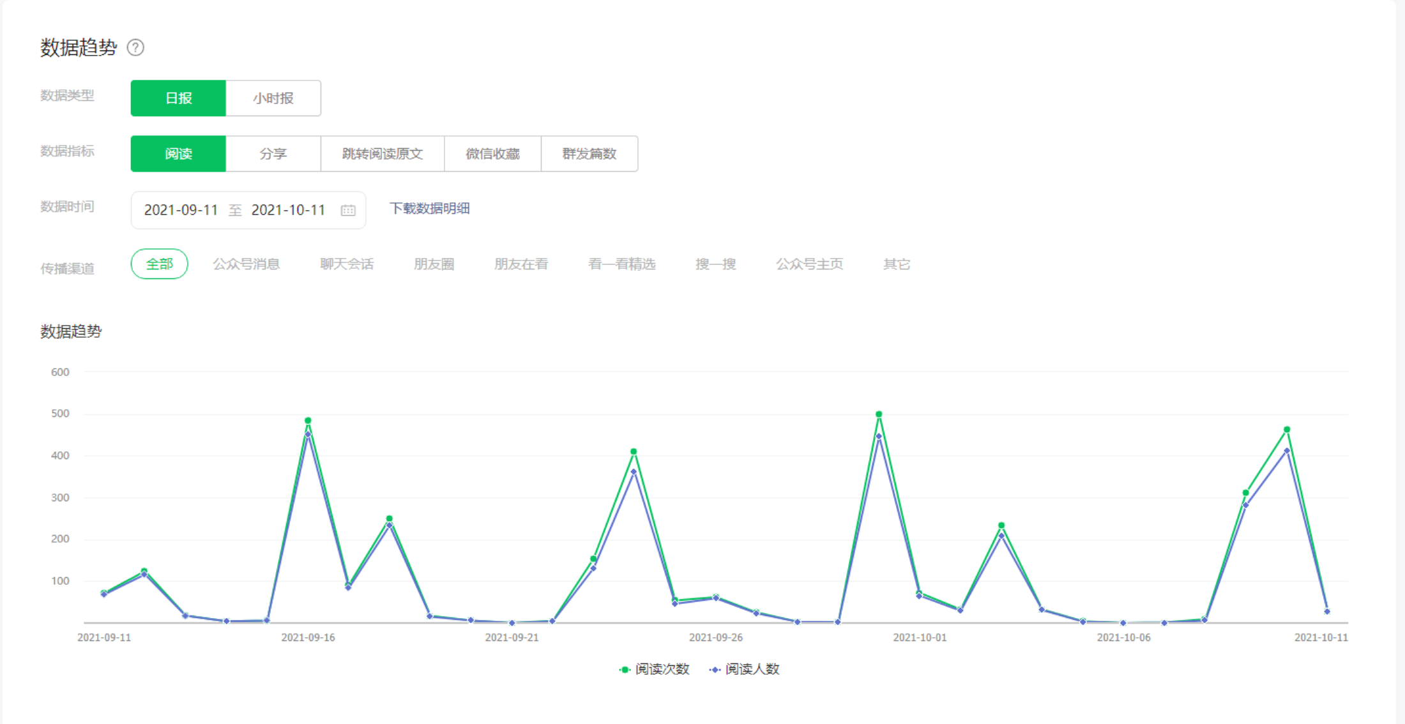Open the 跳转阅读原文 metric tab
Viewport: 1405px width, 724px height.
click(x=383, y=154)
